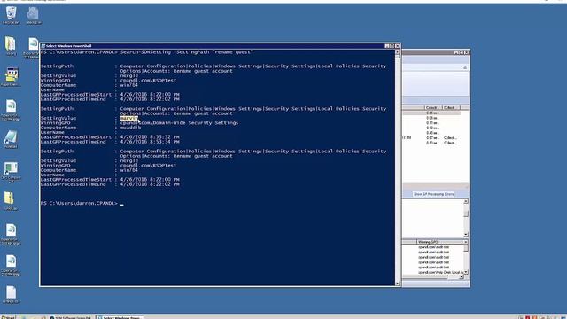The height and width of the screenshot is (319, 567).
Task: Click the highlighted marvin setting value
Action: pyautogui.click(x=128, y=118)
